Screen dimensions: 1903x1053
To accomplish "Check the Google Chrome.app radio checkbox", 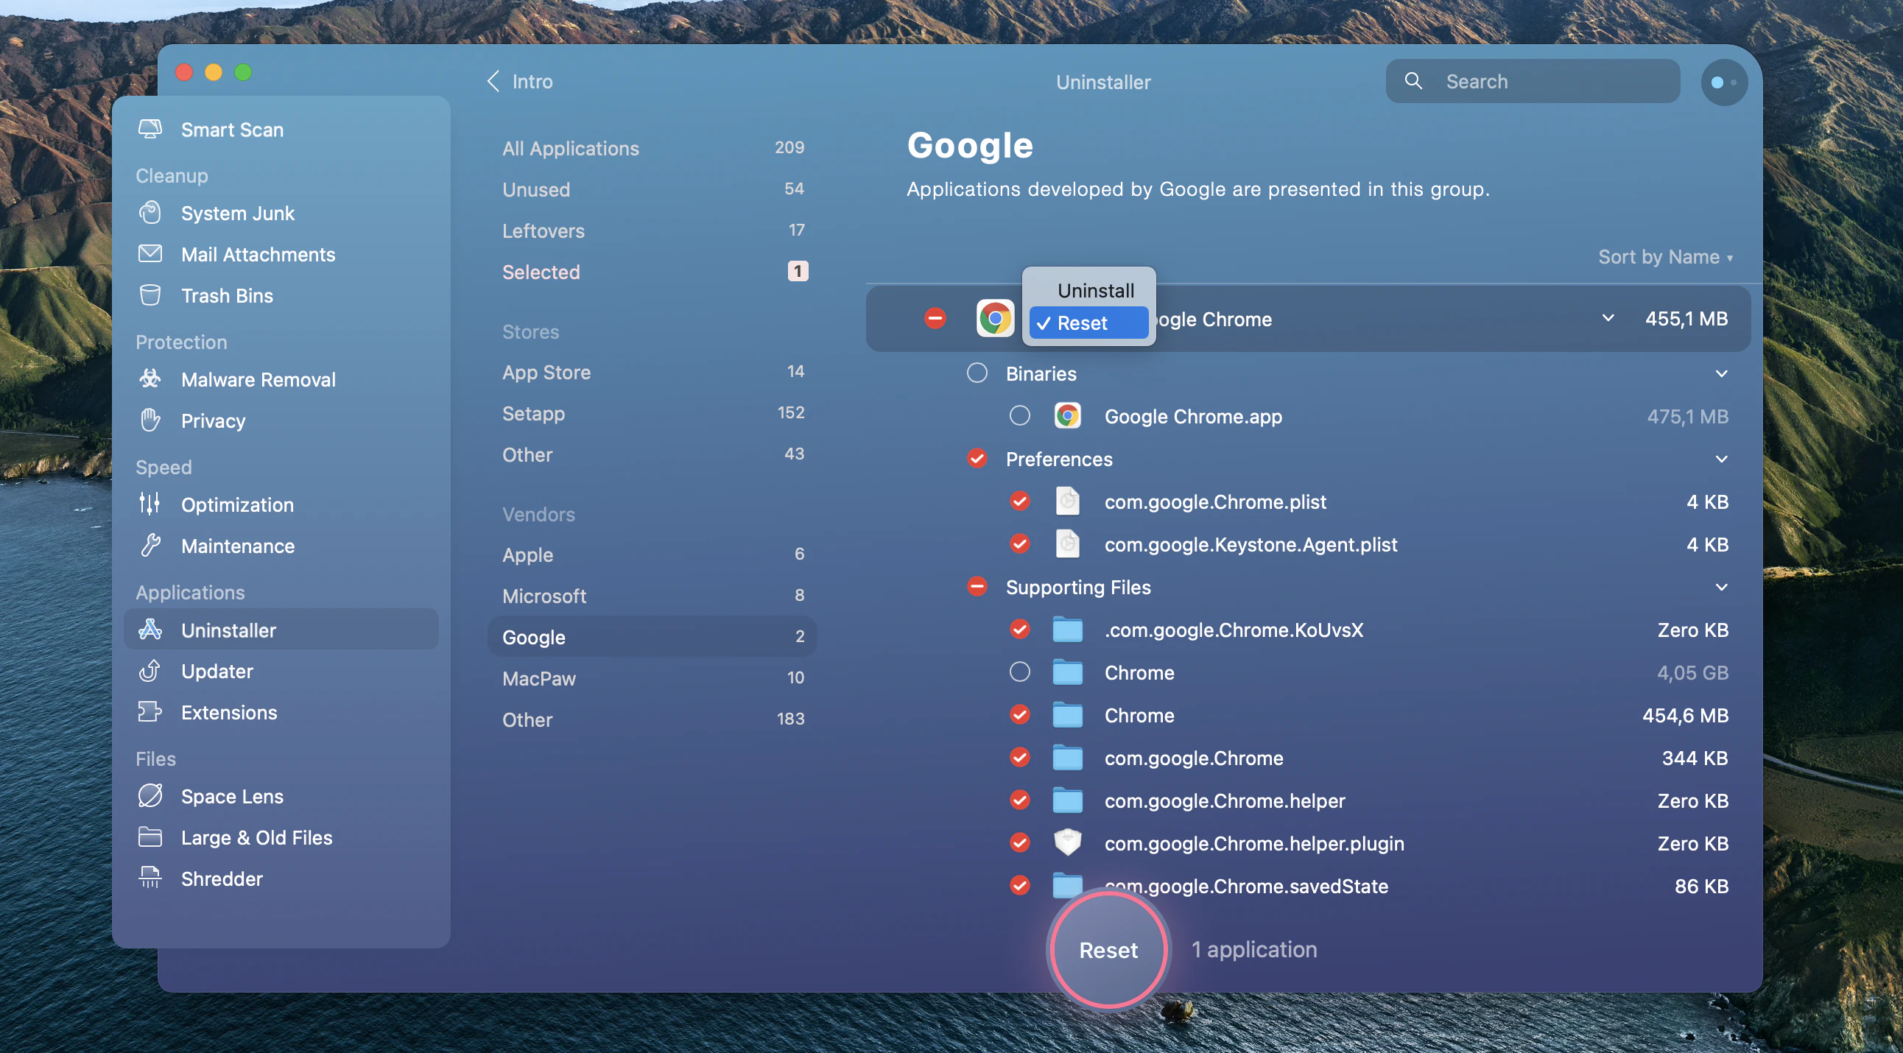I will pyautogui.click(x=1019, y=416).
